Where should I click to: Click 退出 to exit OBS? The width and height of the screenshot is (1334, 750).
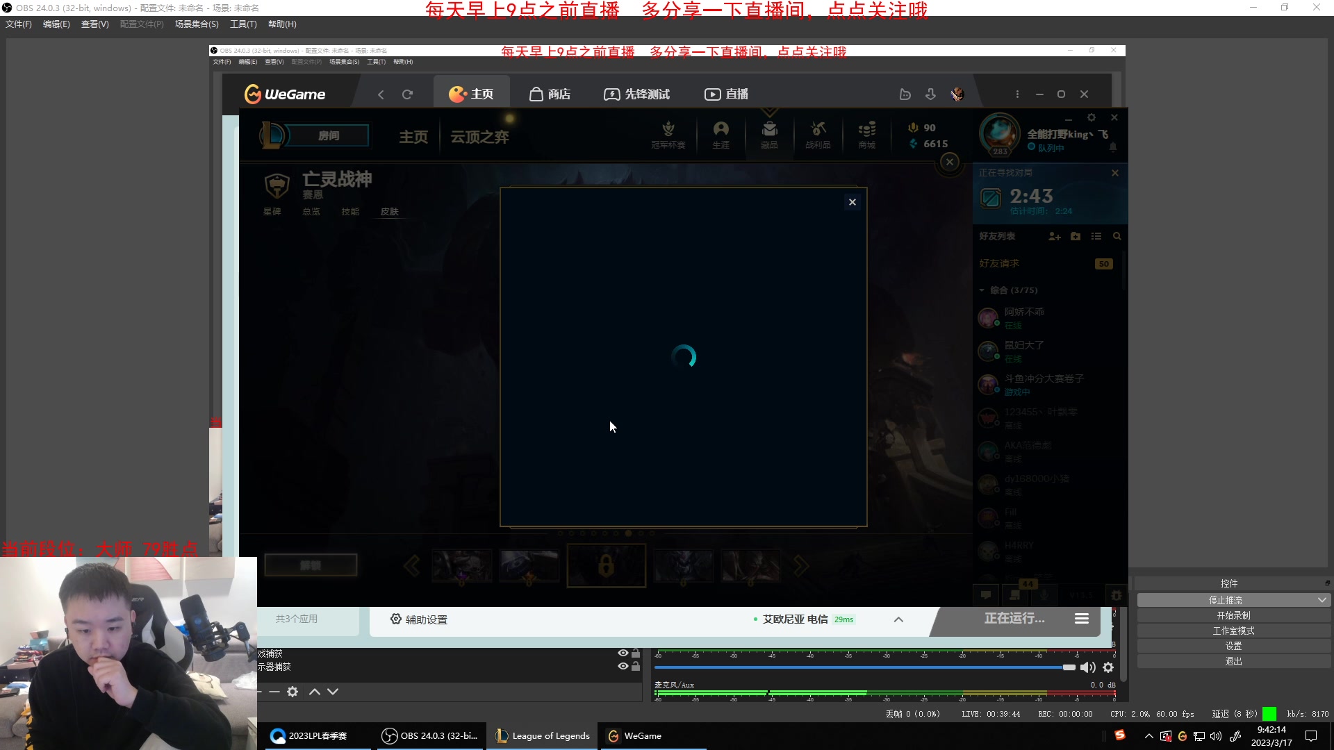pyautogui.click(x=1233, y=661)
